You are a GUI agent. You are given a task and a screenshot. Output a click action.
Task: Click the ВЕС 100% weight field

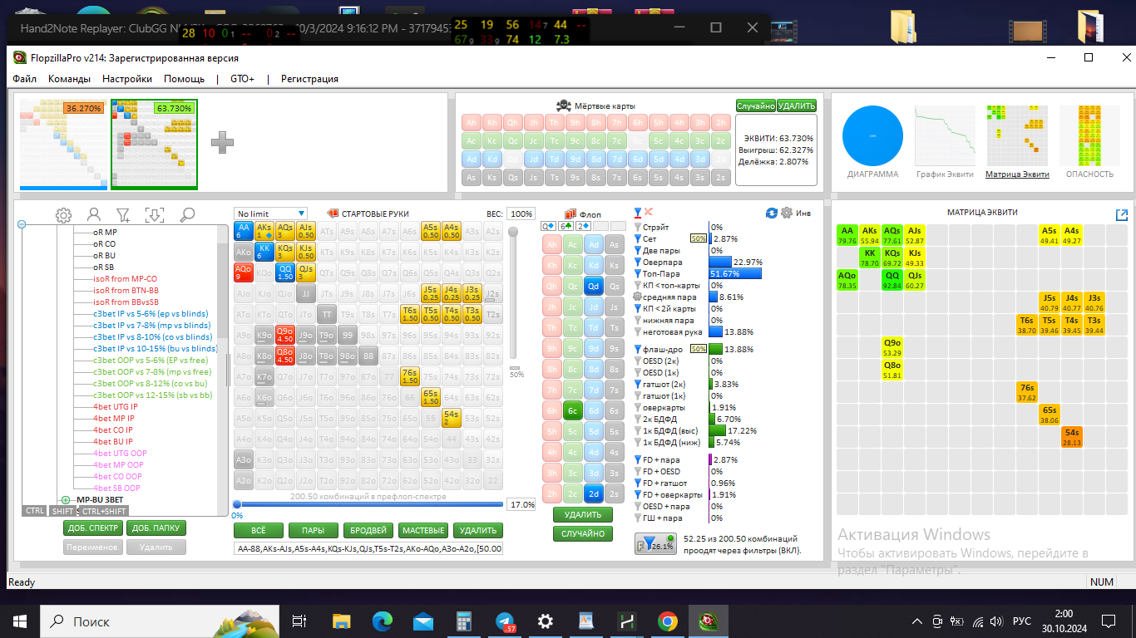[521, 213]
